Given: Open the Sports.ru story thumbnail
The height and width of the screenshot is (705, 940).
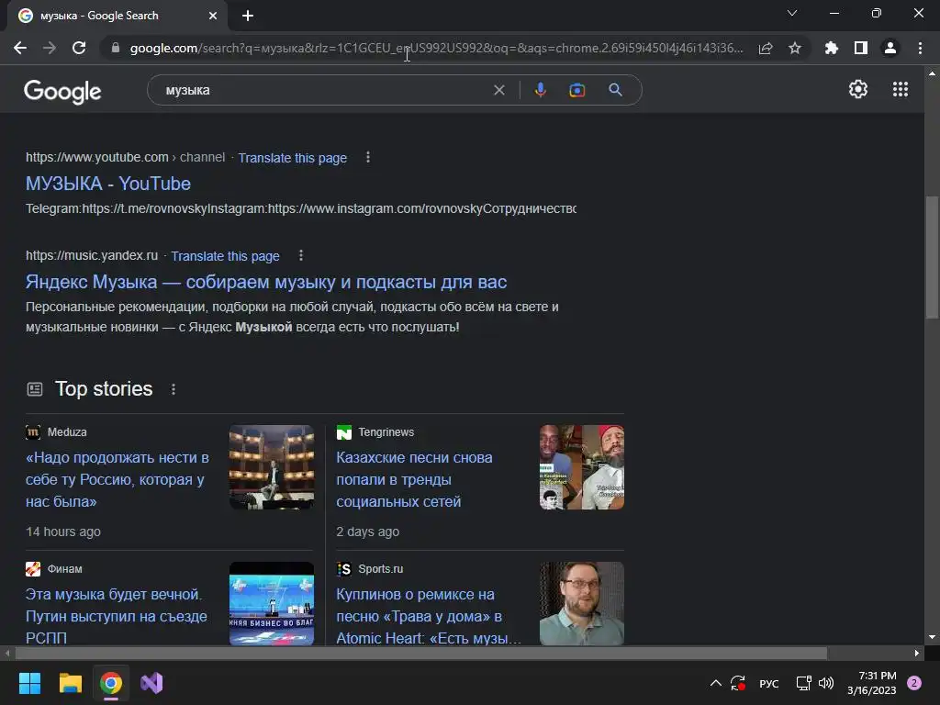Looking at the screenshot, I should tap(581, 603).
